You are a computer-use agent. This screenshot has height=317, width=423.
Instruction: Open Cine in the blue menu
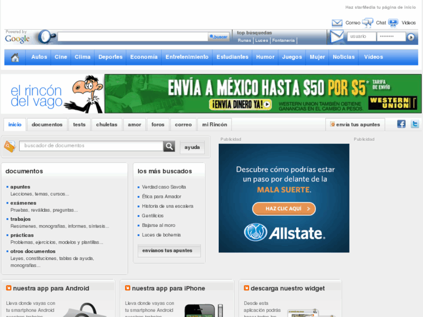(61, 57)
